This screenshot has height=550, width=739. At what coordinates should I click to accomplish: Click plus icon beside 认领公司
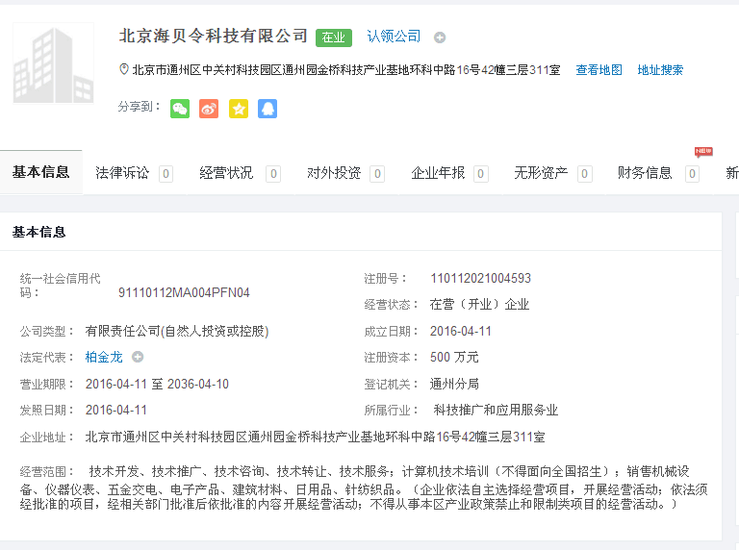pyautogui.click(x=440, y=37)
